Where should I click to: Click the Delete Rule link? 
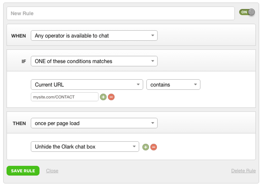[244, 171]
